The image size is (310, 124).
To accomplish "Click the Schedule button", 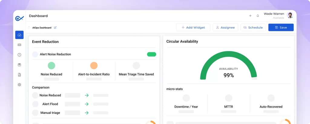I will click(x=253, y=28).
